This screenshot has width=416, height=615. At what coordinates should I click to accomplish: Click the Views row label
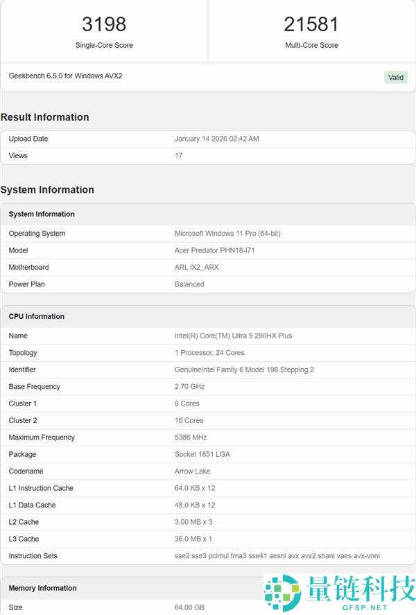pos(18,155)
